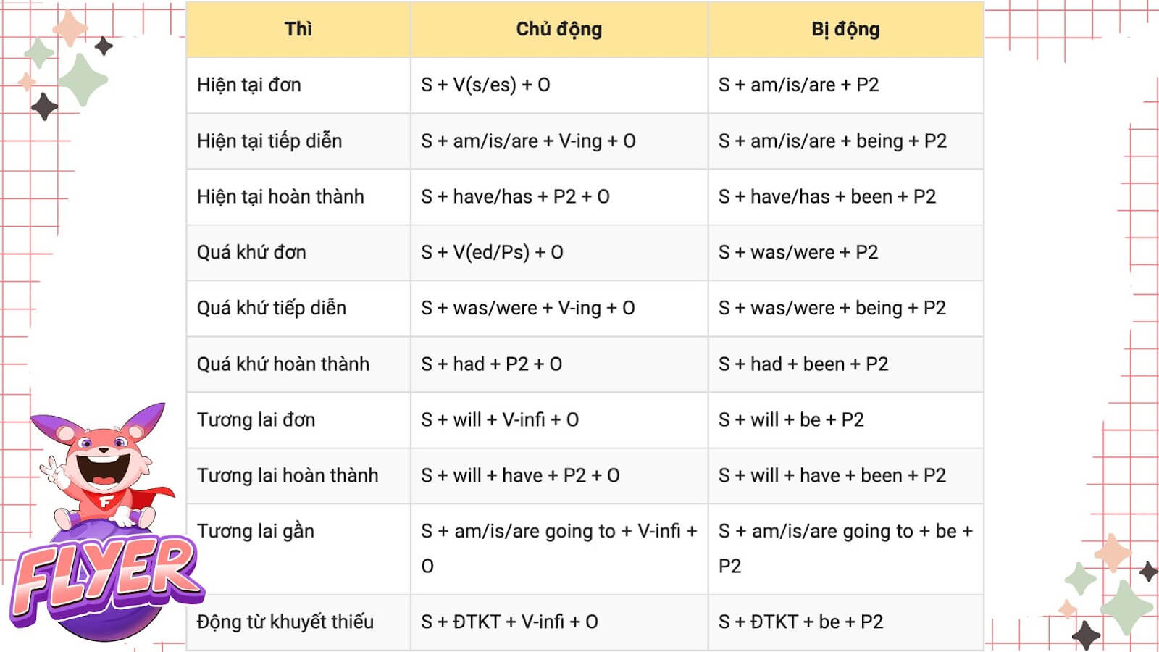Click the "Hiện tại đơn" row label
The image size is (1159, 652).
249,85
